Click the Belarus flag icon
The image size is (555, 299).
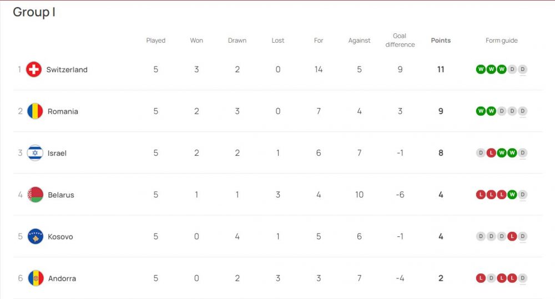[x=35, y=195]
